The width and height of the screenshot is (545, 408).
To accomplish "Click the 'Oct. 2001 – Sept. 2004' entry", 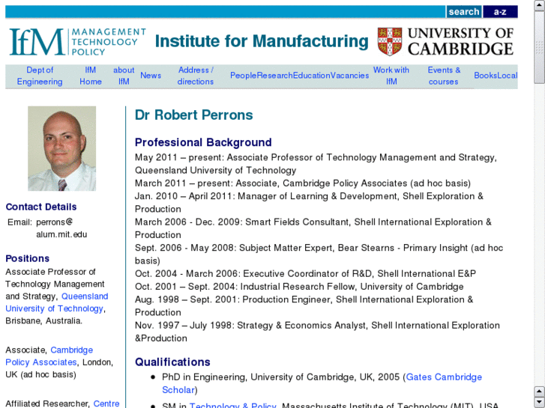I will (299, 287).
